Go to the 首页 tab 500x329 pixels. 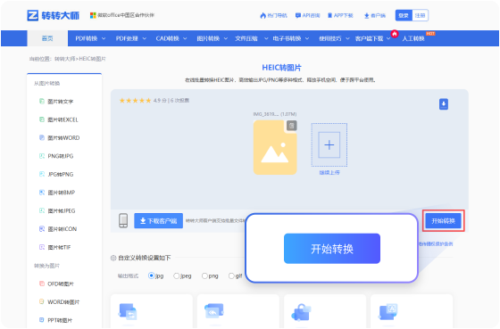tap(47, 38)
